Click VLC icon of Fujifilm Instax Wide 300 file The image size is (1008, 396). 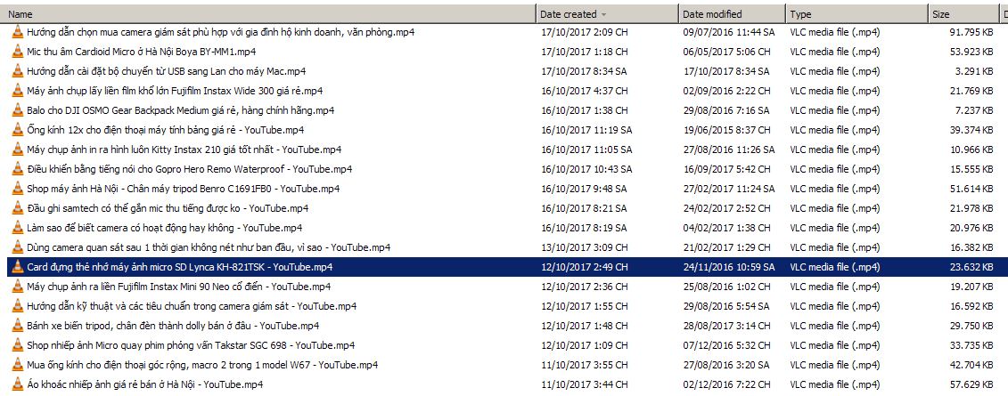(x=17, y=91)
